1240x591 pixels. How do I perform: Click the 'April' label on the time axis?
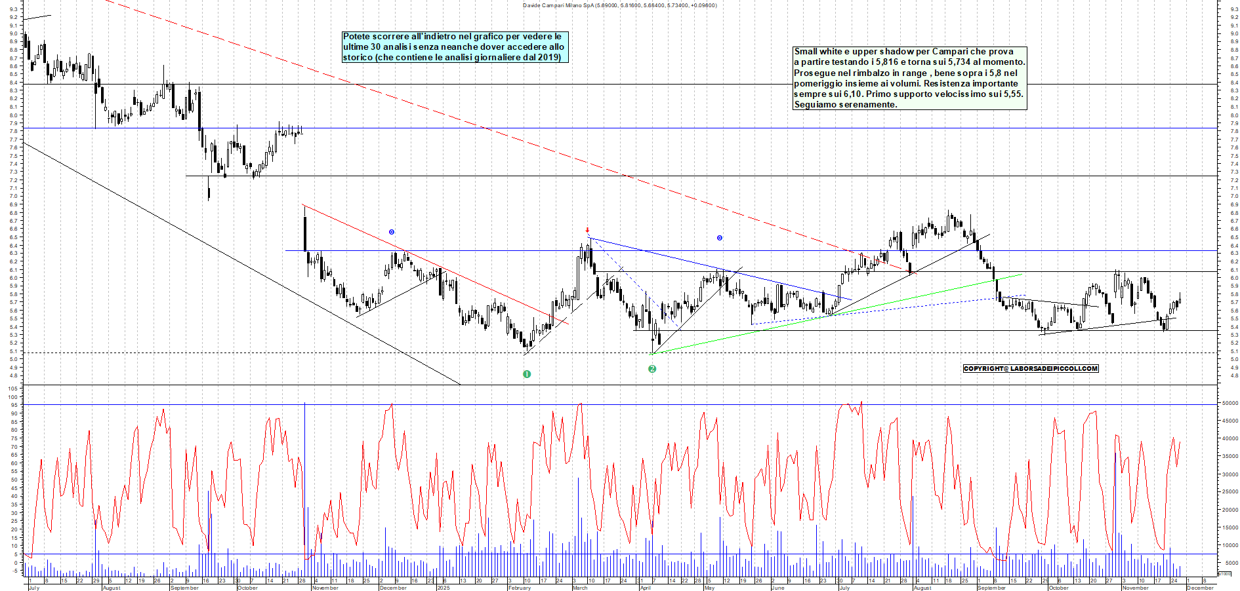(645, 588)
